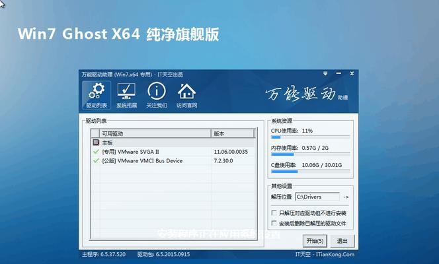
Task: Click the -> browse arrow beside extract path
Action: (346, 197)
